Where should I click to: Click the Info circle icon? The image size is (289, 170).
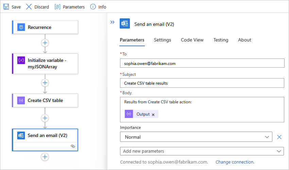click(x=93, y=7)
